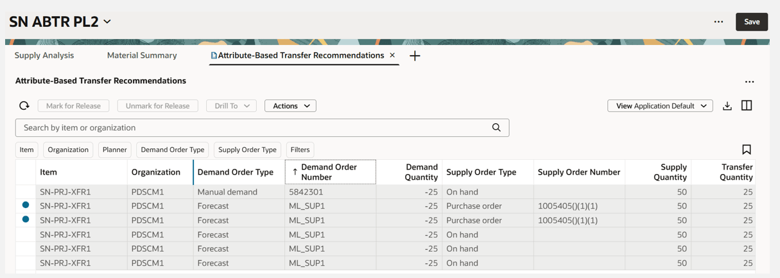Click the refresh icon in the toolbar
Image resolution: width=780 pixels, height=278 pixels.
point(24,106)
